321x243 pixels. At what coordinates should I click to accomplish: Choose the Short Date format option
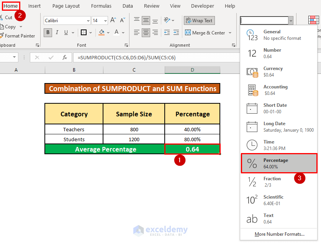pos(278,108)
